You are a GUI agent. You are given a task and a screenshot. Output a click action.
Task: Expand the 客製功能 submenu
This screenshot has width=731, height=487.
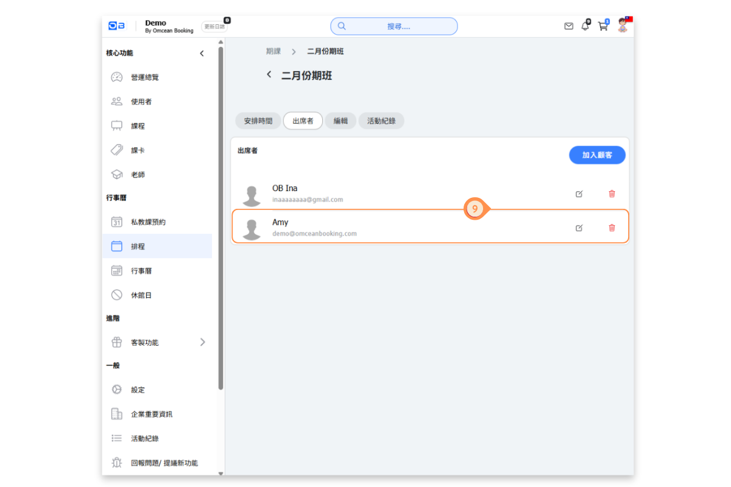pos(203,342)
